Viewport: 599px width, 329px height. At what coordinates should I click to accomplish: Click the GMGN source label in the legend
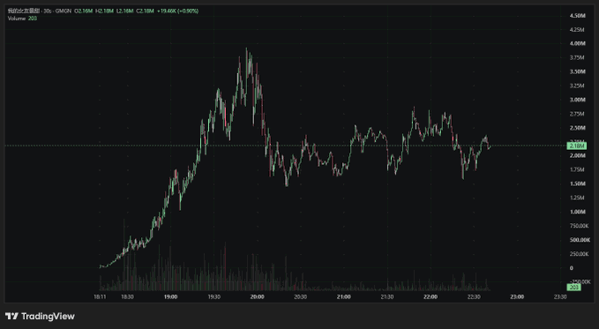click(x=64, y=11)
